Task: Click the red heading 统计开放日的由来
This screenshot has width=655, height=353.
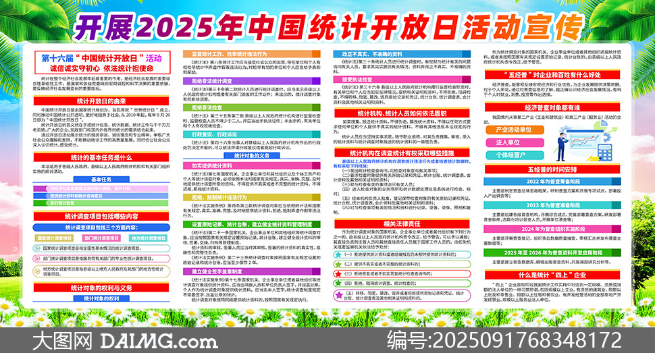Action: (101, 101)
